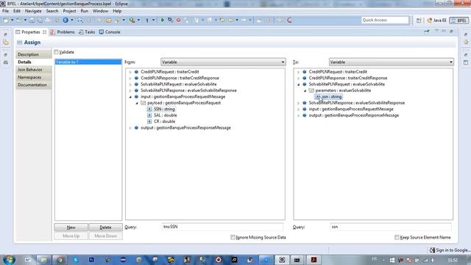Expand CreditPLNRequest in From tree
This screenshot has width=471, height=265.
tap(130, 72)
